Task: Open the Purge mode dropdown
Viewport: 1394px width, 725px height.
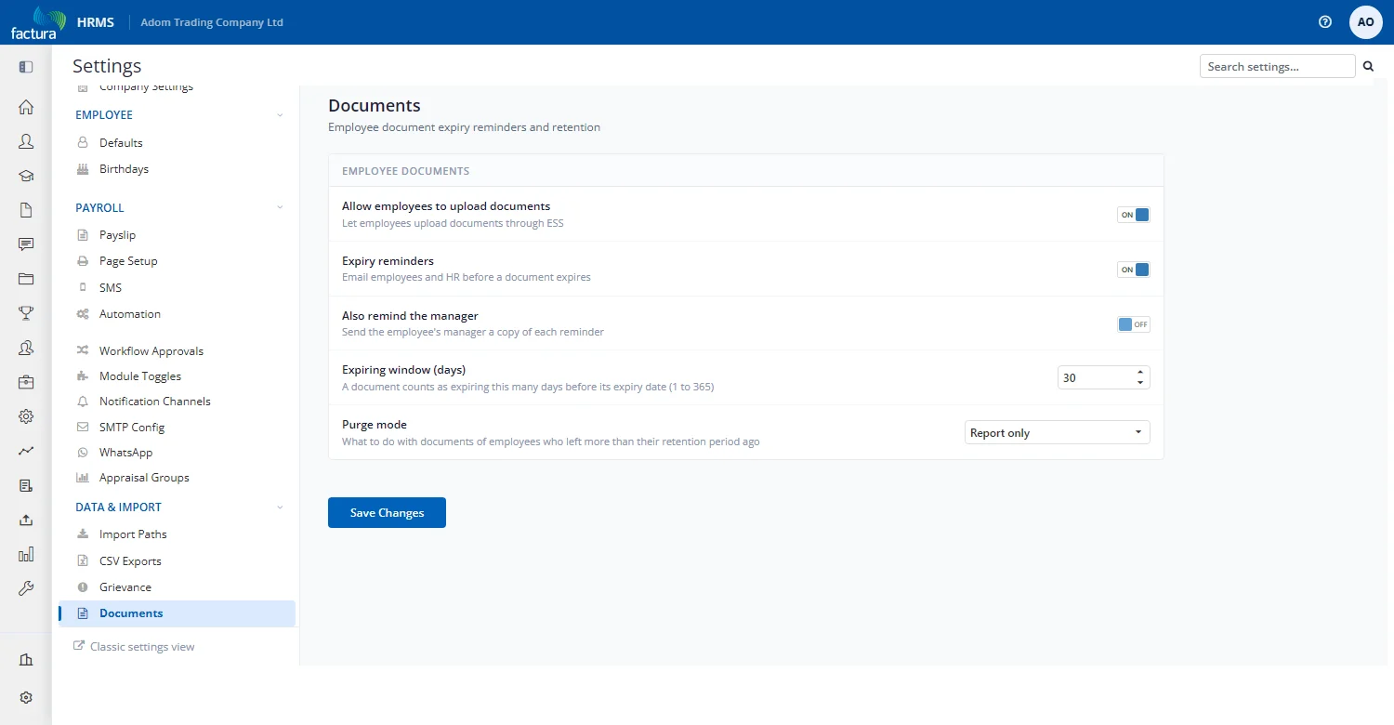Action: point(1057,433)
